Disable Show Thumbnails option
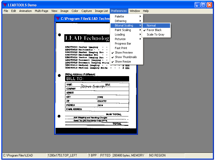 [x=125, y=57]
